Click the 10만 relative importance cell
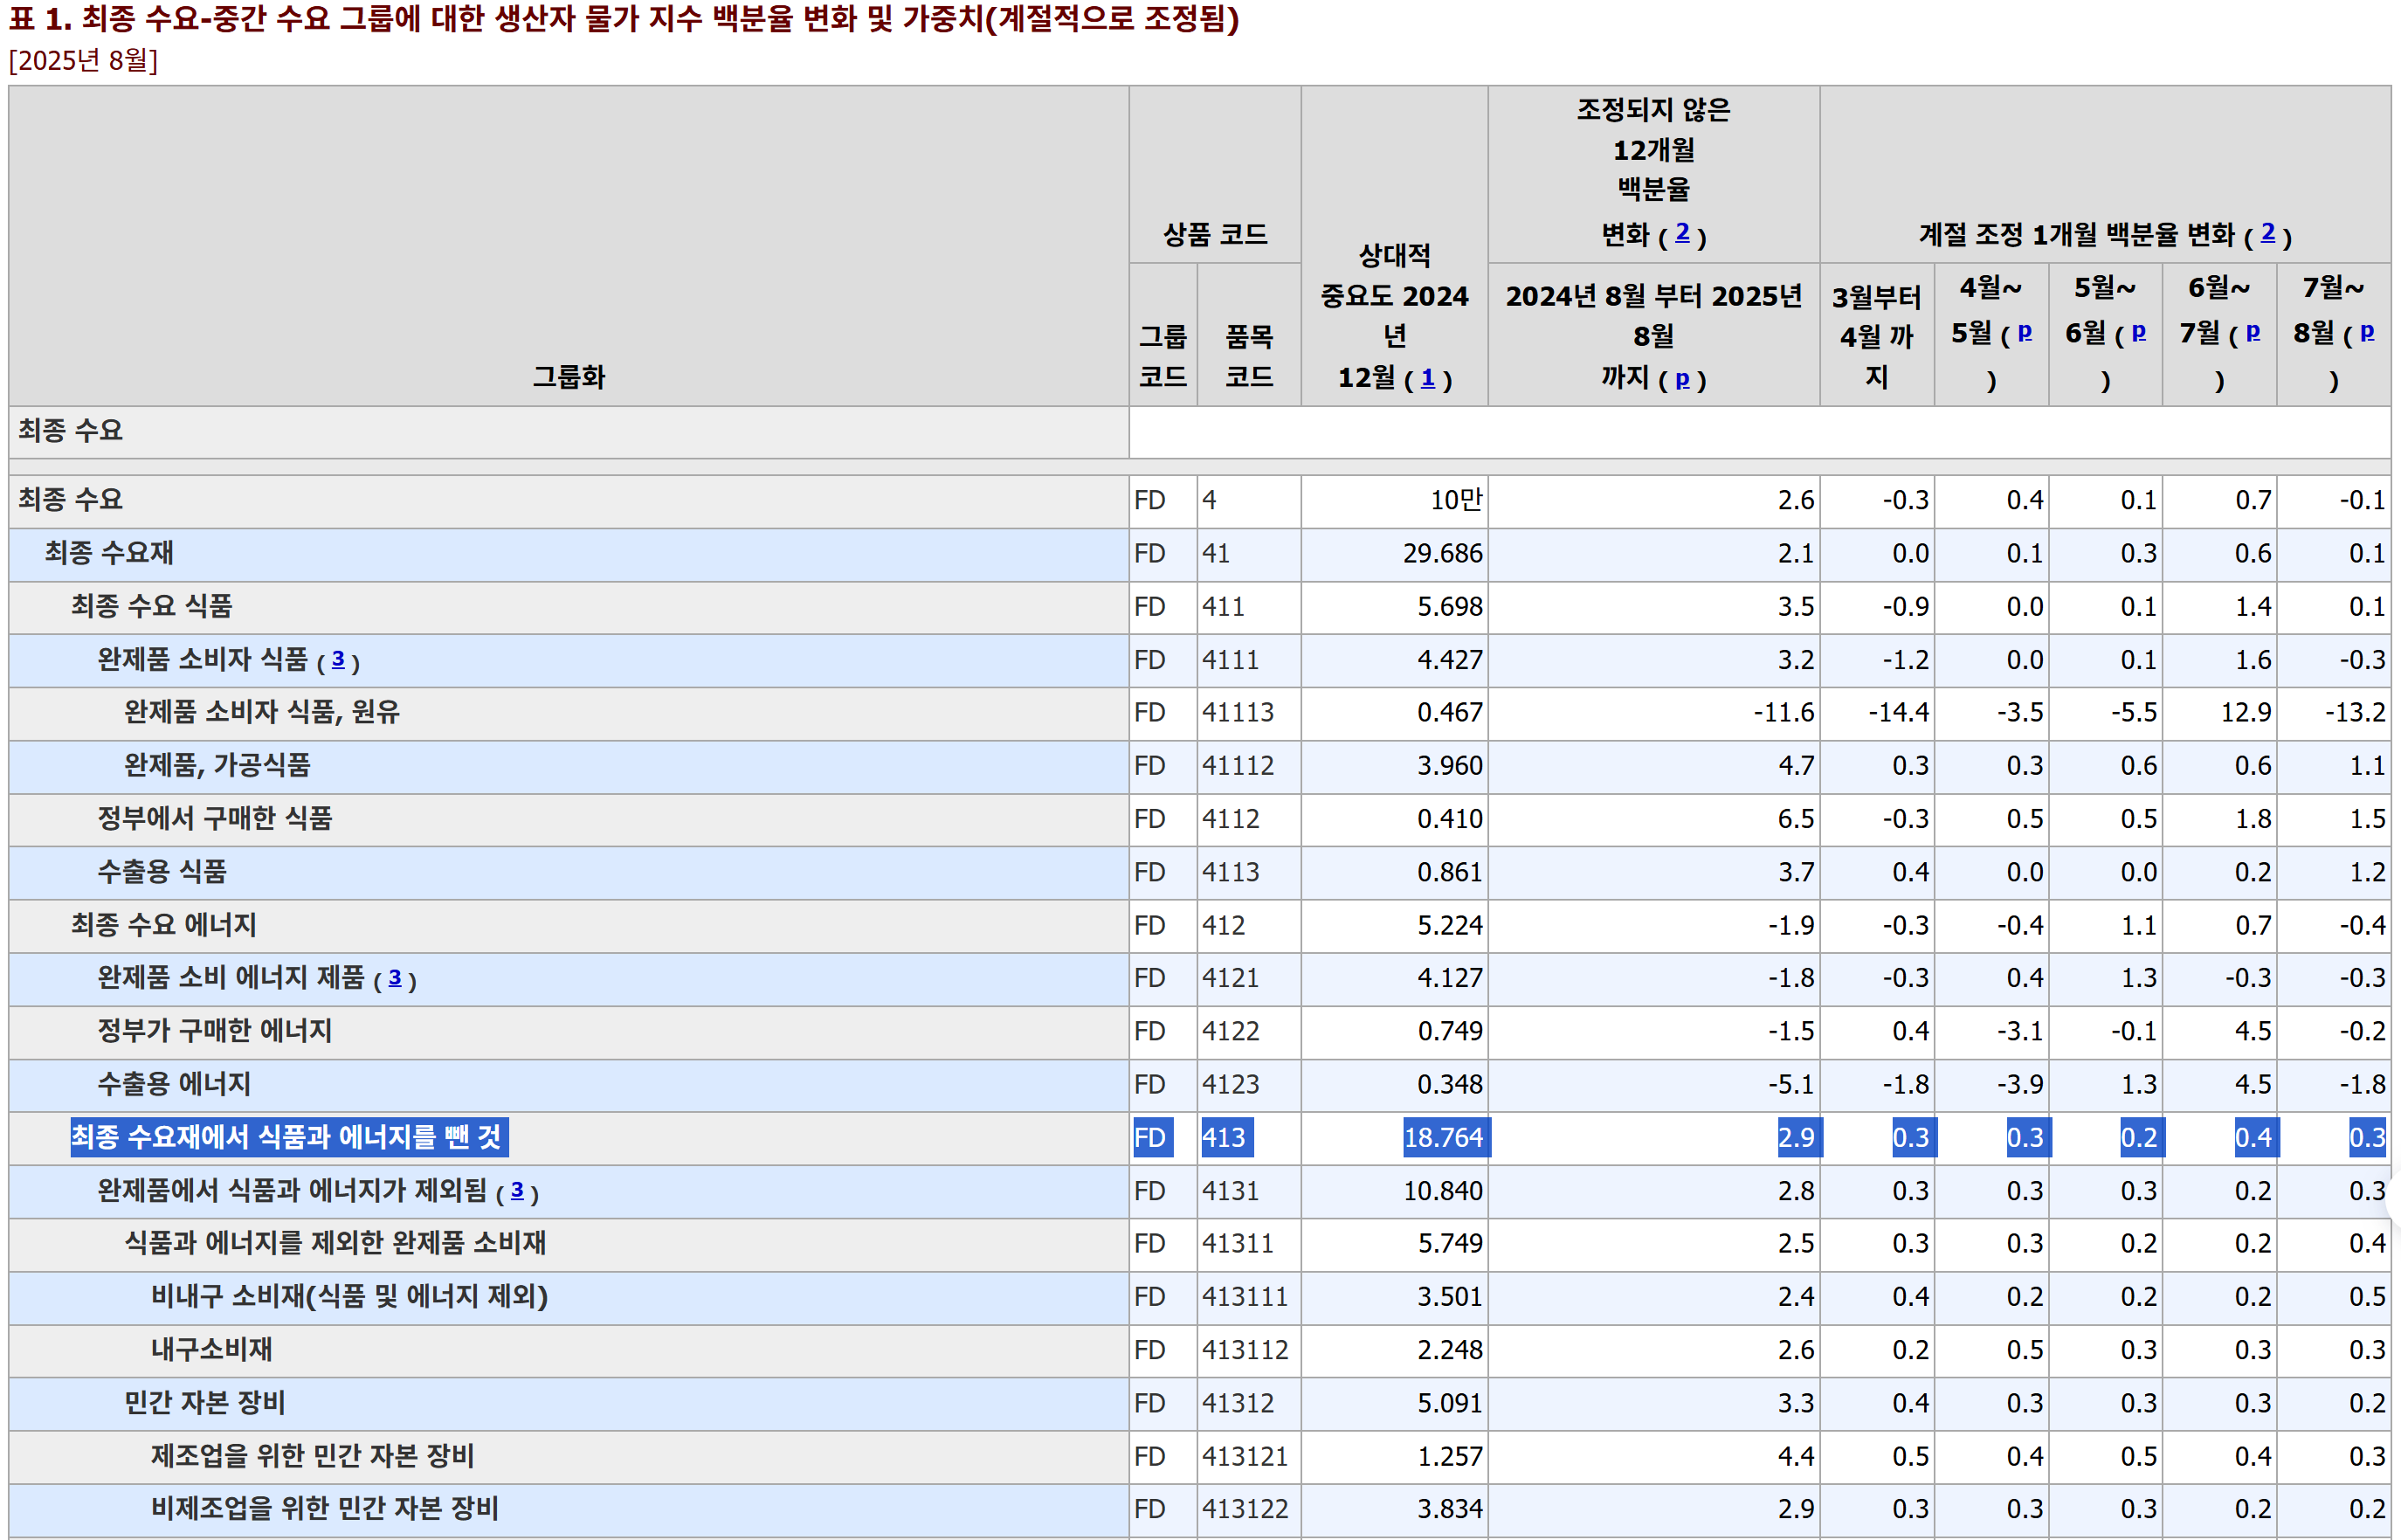 1455,500
